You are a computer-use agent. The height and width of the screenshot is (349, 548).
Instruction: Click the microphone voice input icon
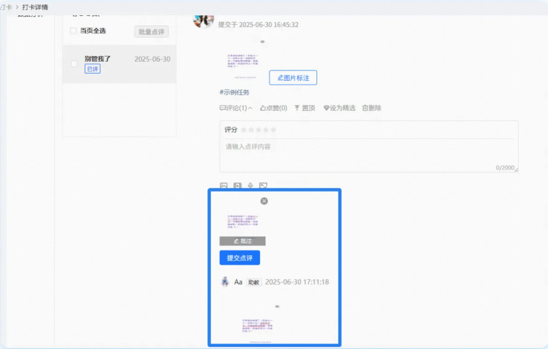click(250, 185)
